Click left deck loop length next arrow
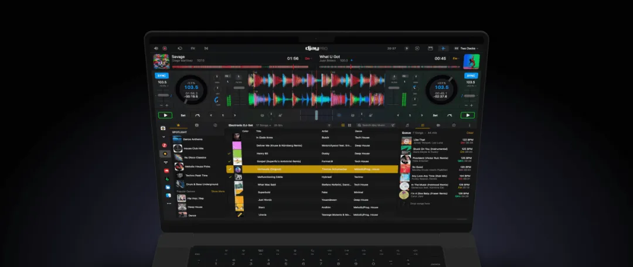 pyautogui.click(x=235, y=115)
